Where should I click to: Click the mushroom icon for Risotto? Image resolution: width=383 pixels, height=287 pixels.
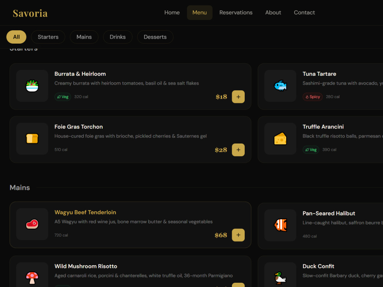[32, 278]
